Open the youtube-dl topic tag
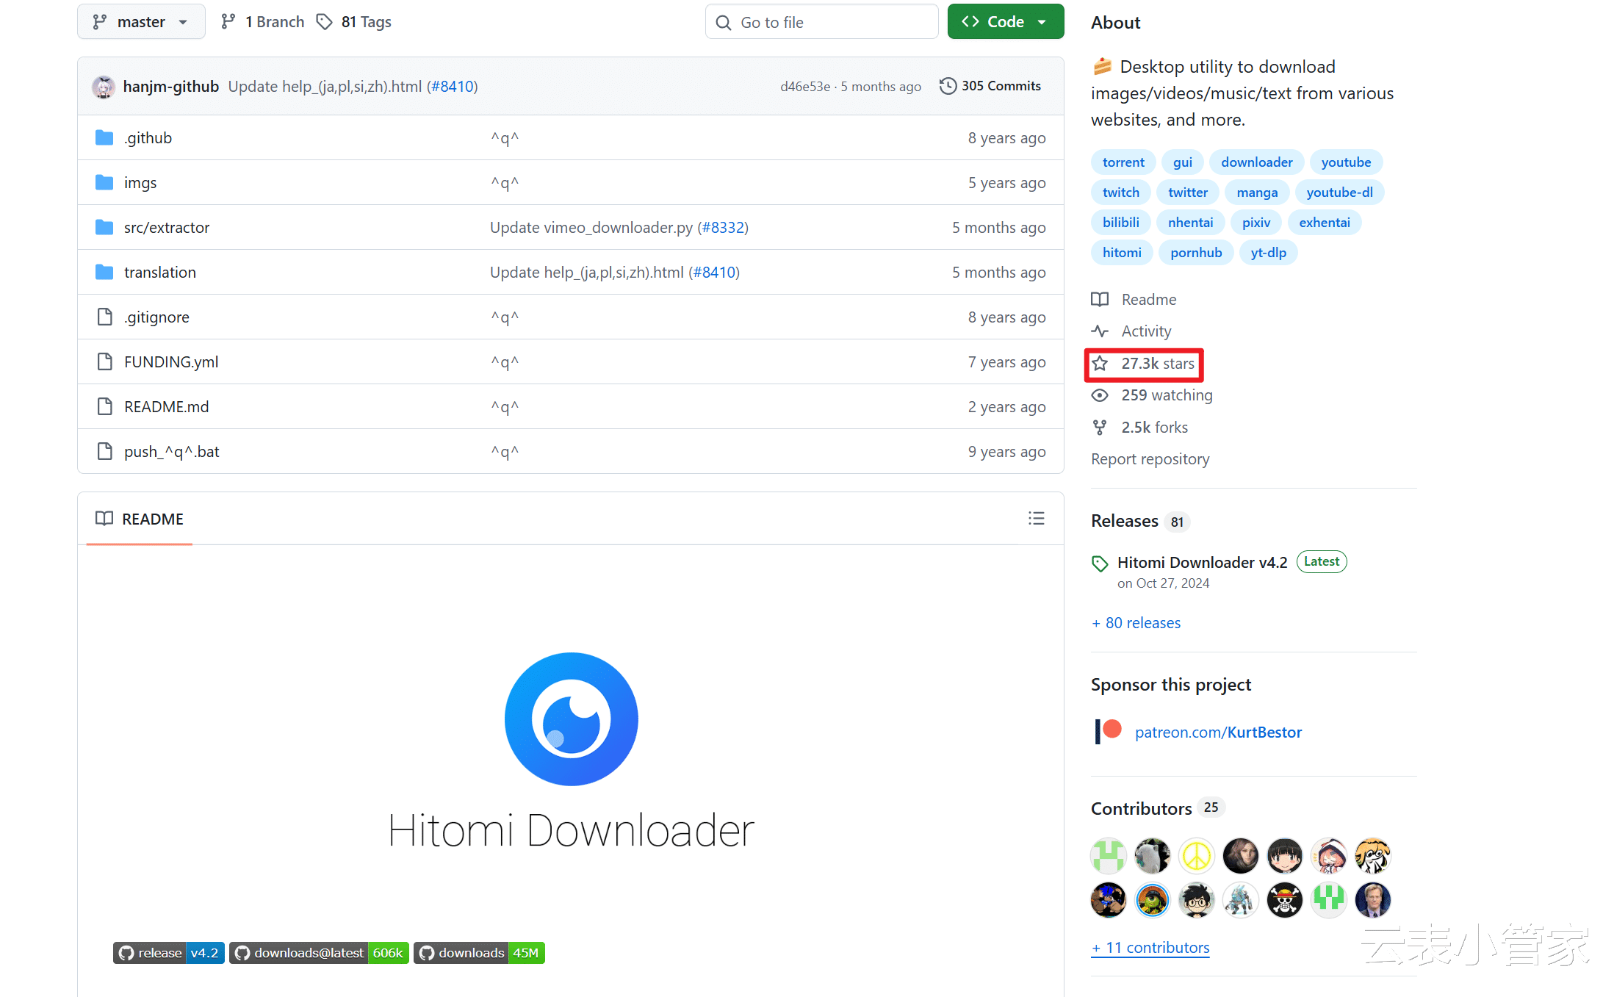1614x997 pixels. click(x=1339, y=192)
